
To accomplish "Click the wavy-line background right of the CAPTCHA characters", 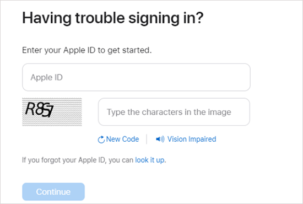I will click(68, 112).
